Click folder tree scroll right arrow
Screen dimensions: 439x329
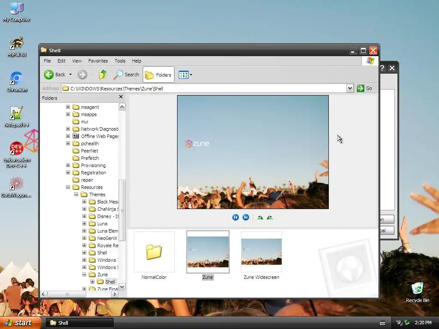click(114, 294)
